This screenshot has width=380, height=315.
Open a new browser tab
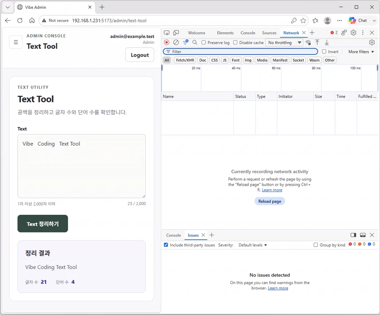(102, 7)
